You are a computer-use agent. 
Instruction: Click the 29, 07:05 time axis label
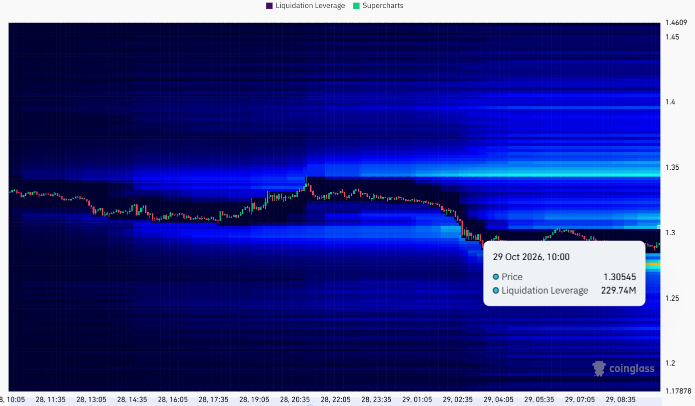pos(580,400)
